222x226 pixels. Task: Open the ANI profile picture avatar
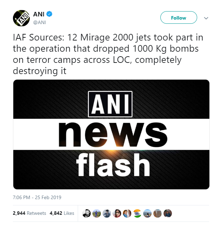(x=21, y=18)
